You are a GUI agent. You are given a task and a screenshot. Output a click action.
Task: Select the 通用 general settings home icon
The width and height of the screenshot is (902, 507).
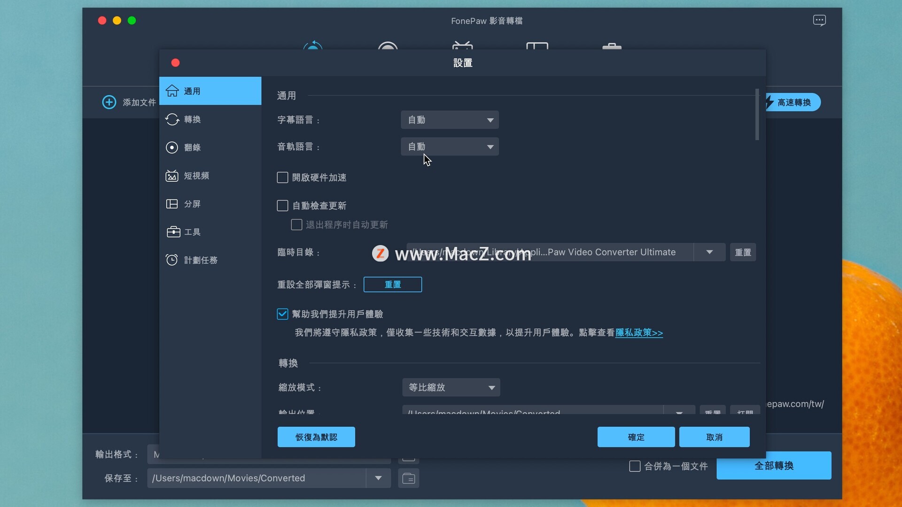tap(172, 91)
